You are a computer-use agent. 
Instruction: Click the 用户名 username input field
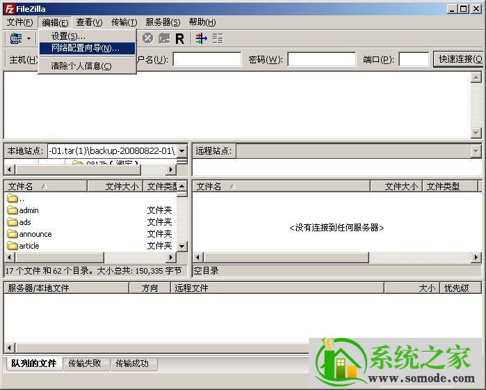click(207, 59)
